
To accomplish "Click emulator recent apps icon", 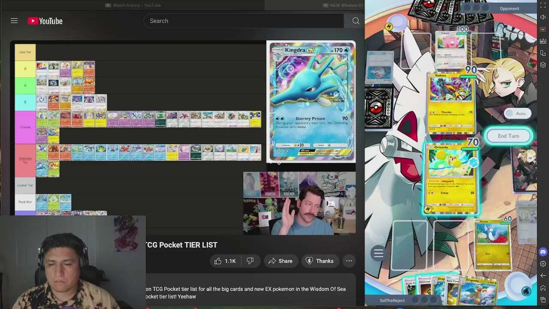I will 543,300.
